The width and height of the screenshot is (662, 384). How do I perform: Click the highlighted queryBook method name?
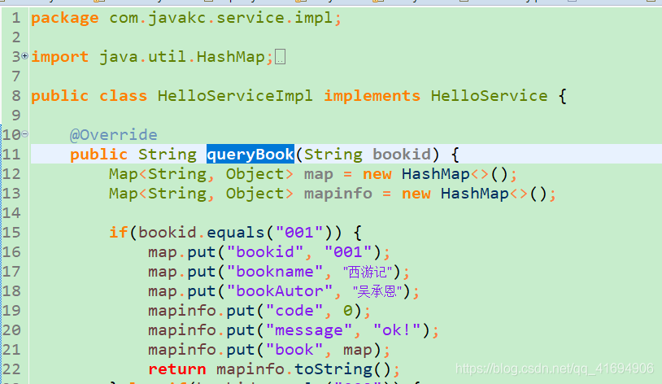(x=250, y=155)
